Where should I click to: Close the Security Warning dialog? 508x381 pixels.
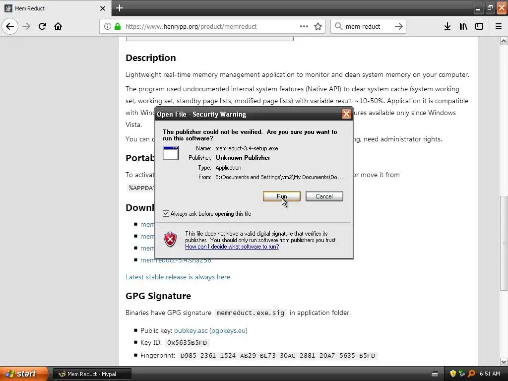346,114
